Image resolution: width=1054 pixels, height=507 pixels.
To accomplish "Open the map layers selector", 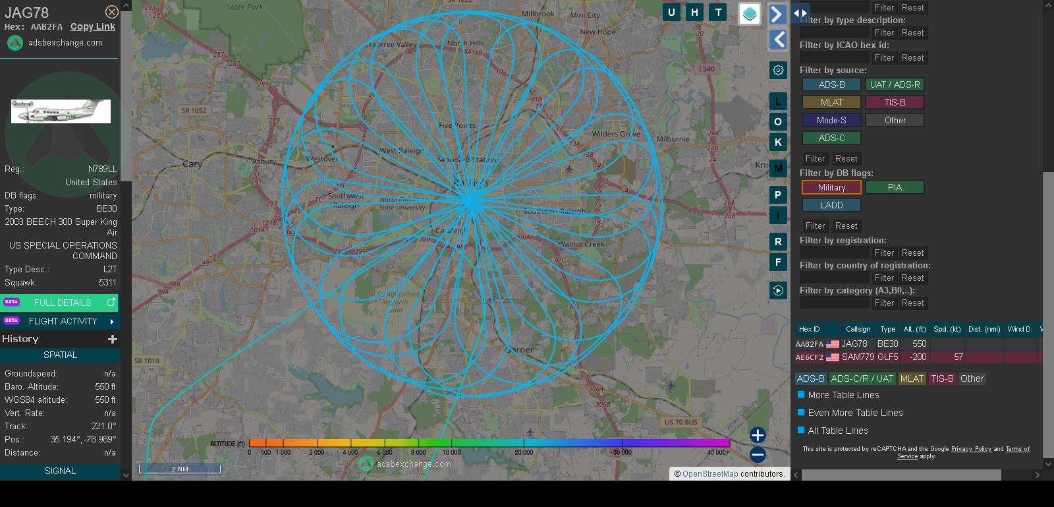I will pyautogui.click(x=750, y=14).
